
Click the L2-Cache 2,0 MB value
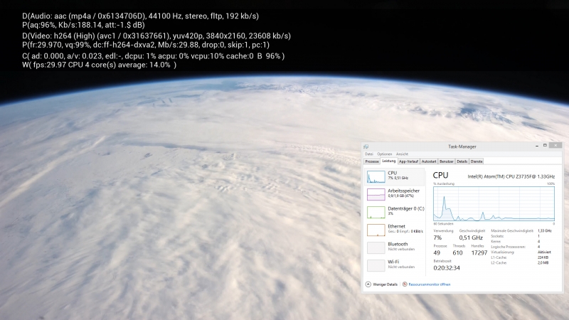(543, 262)
